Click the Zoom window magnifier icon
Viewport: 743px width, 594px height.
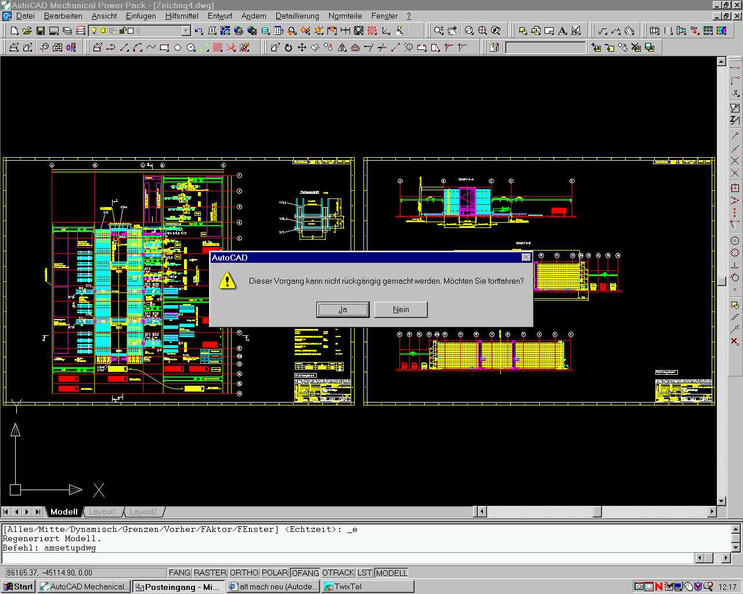[x=469, y=30]
